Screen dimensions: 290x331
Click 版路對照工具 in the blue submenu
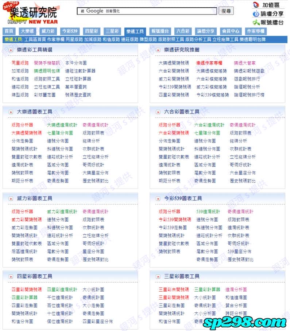coord(171,39)
